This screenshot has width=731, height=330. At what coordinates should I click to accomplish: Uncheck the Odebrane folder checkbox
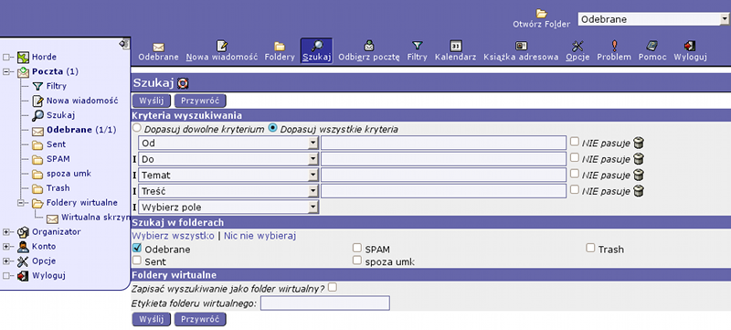(x=137, y=248)
